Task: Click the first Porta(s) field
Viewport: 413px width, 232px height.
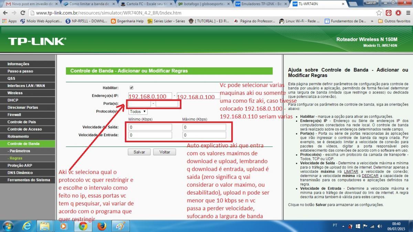Action: pos(140,103)
